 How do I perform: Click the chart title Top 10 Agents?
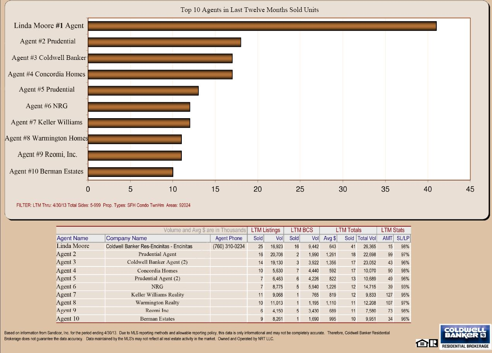(x=249, y=10)
